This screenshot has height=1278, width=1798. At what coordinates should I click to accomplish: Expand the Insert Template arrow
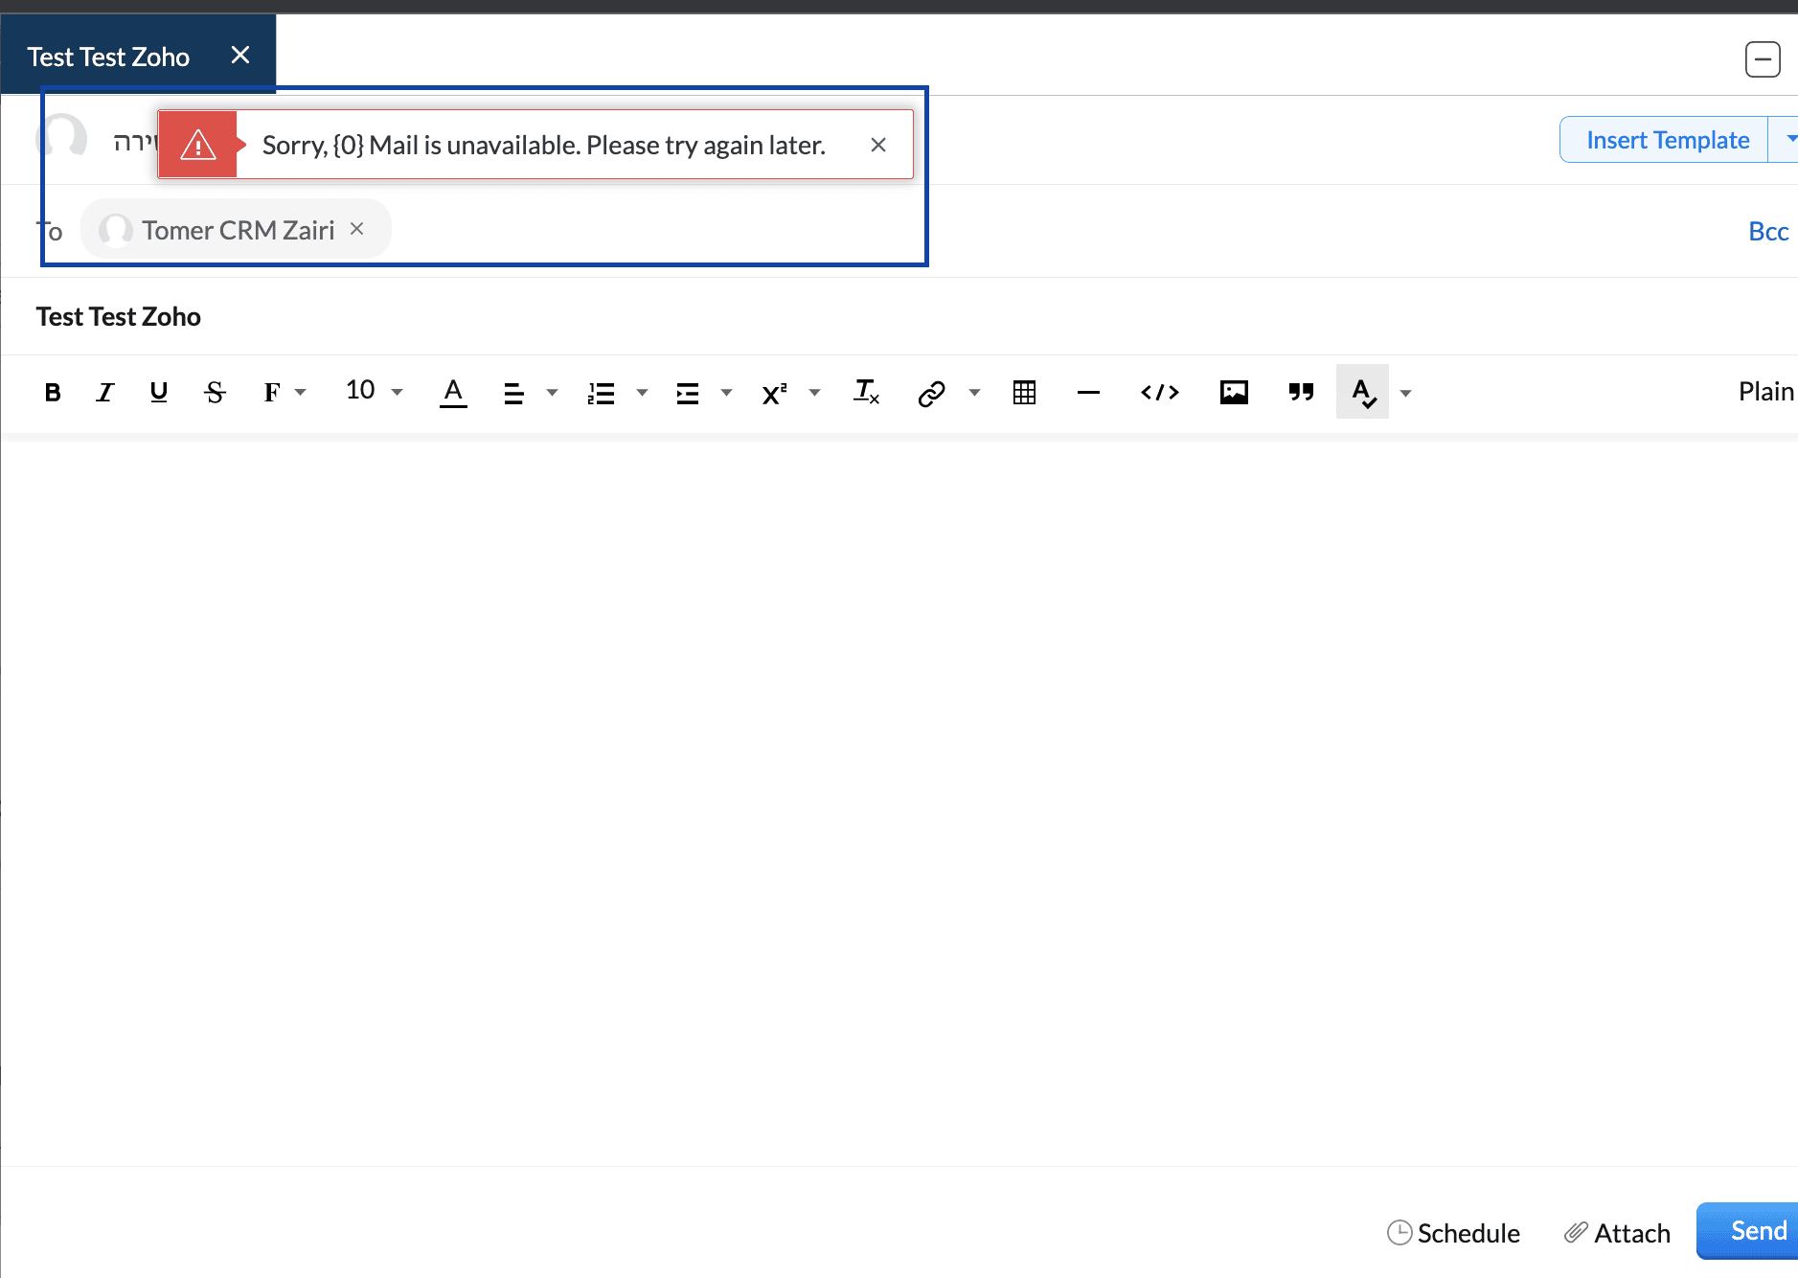[x=1787, y=140]
